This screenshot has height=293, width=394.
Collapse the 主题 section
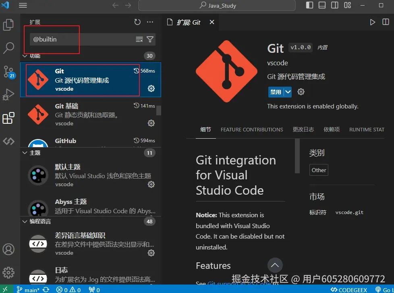[x=25, y=153]
